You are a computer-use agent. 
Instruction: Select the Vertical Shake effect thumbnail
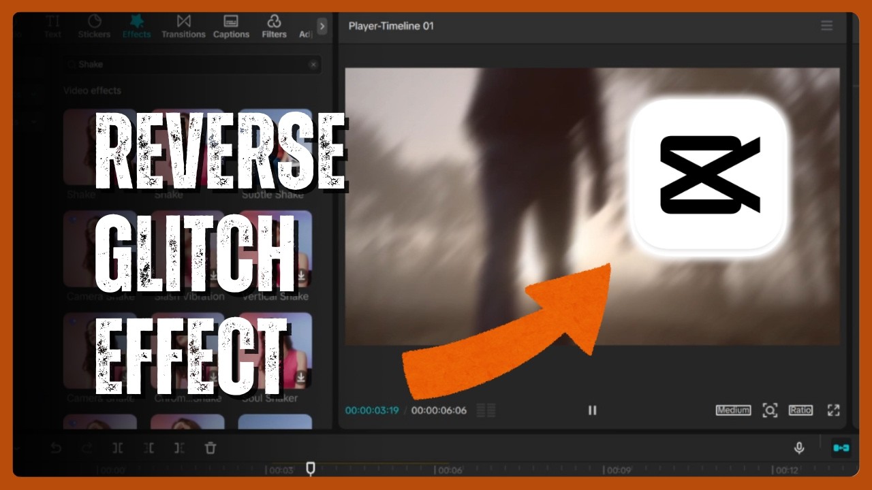tap(275, 248)
